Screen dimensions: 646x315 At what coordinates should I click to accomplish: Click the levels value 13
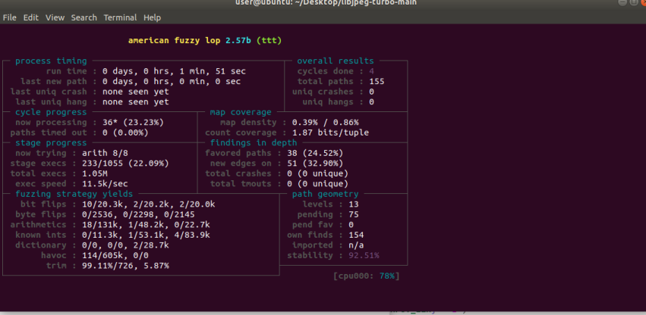pyautogui.click(x=354, y=204)
